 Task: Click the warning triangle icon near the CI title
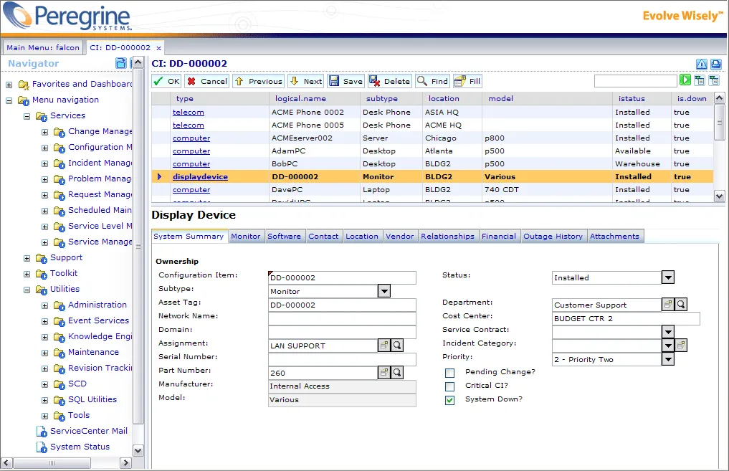click(x=702, y=65)
